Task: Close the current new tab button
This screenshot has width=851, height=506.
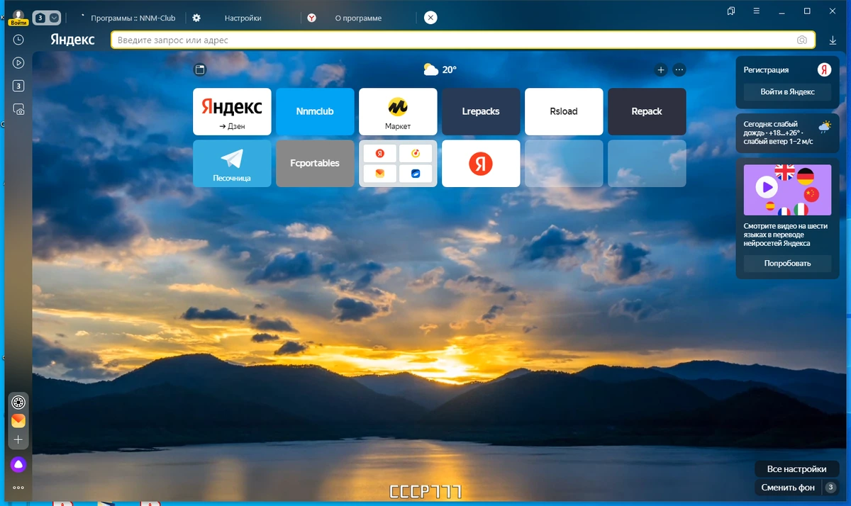Action: 430,18
